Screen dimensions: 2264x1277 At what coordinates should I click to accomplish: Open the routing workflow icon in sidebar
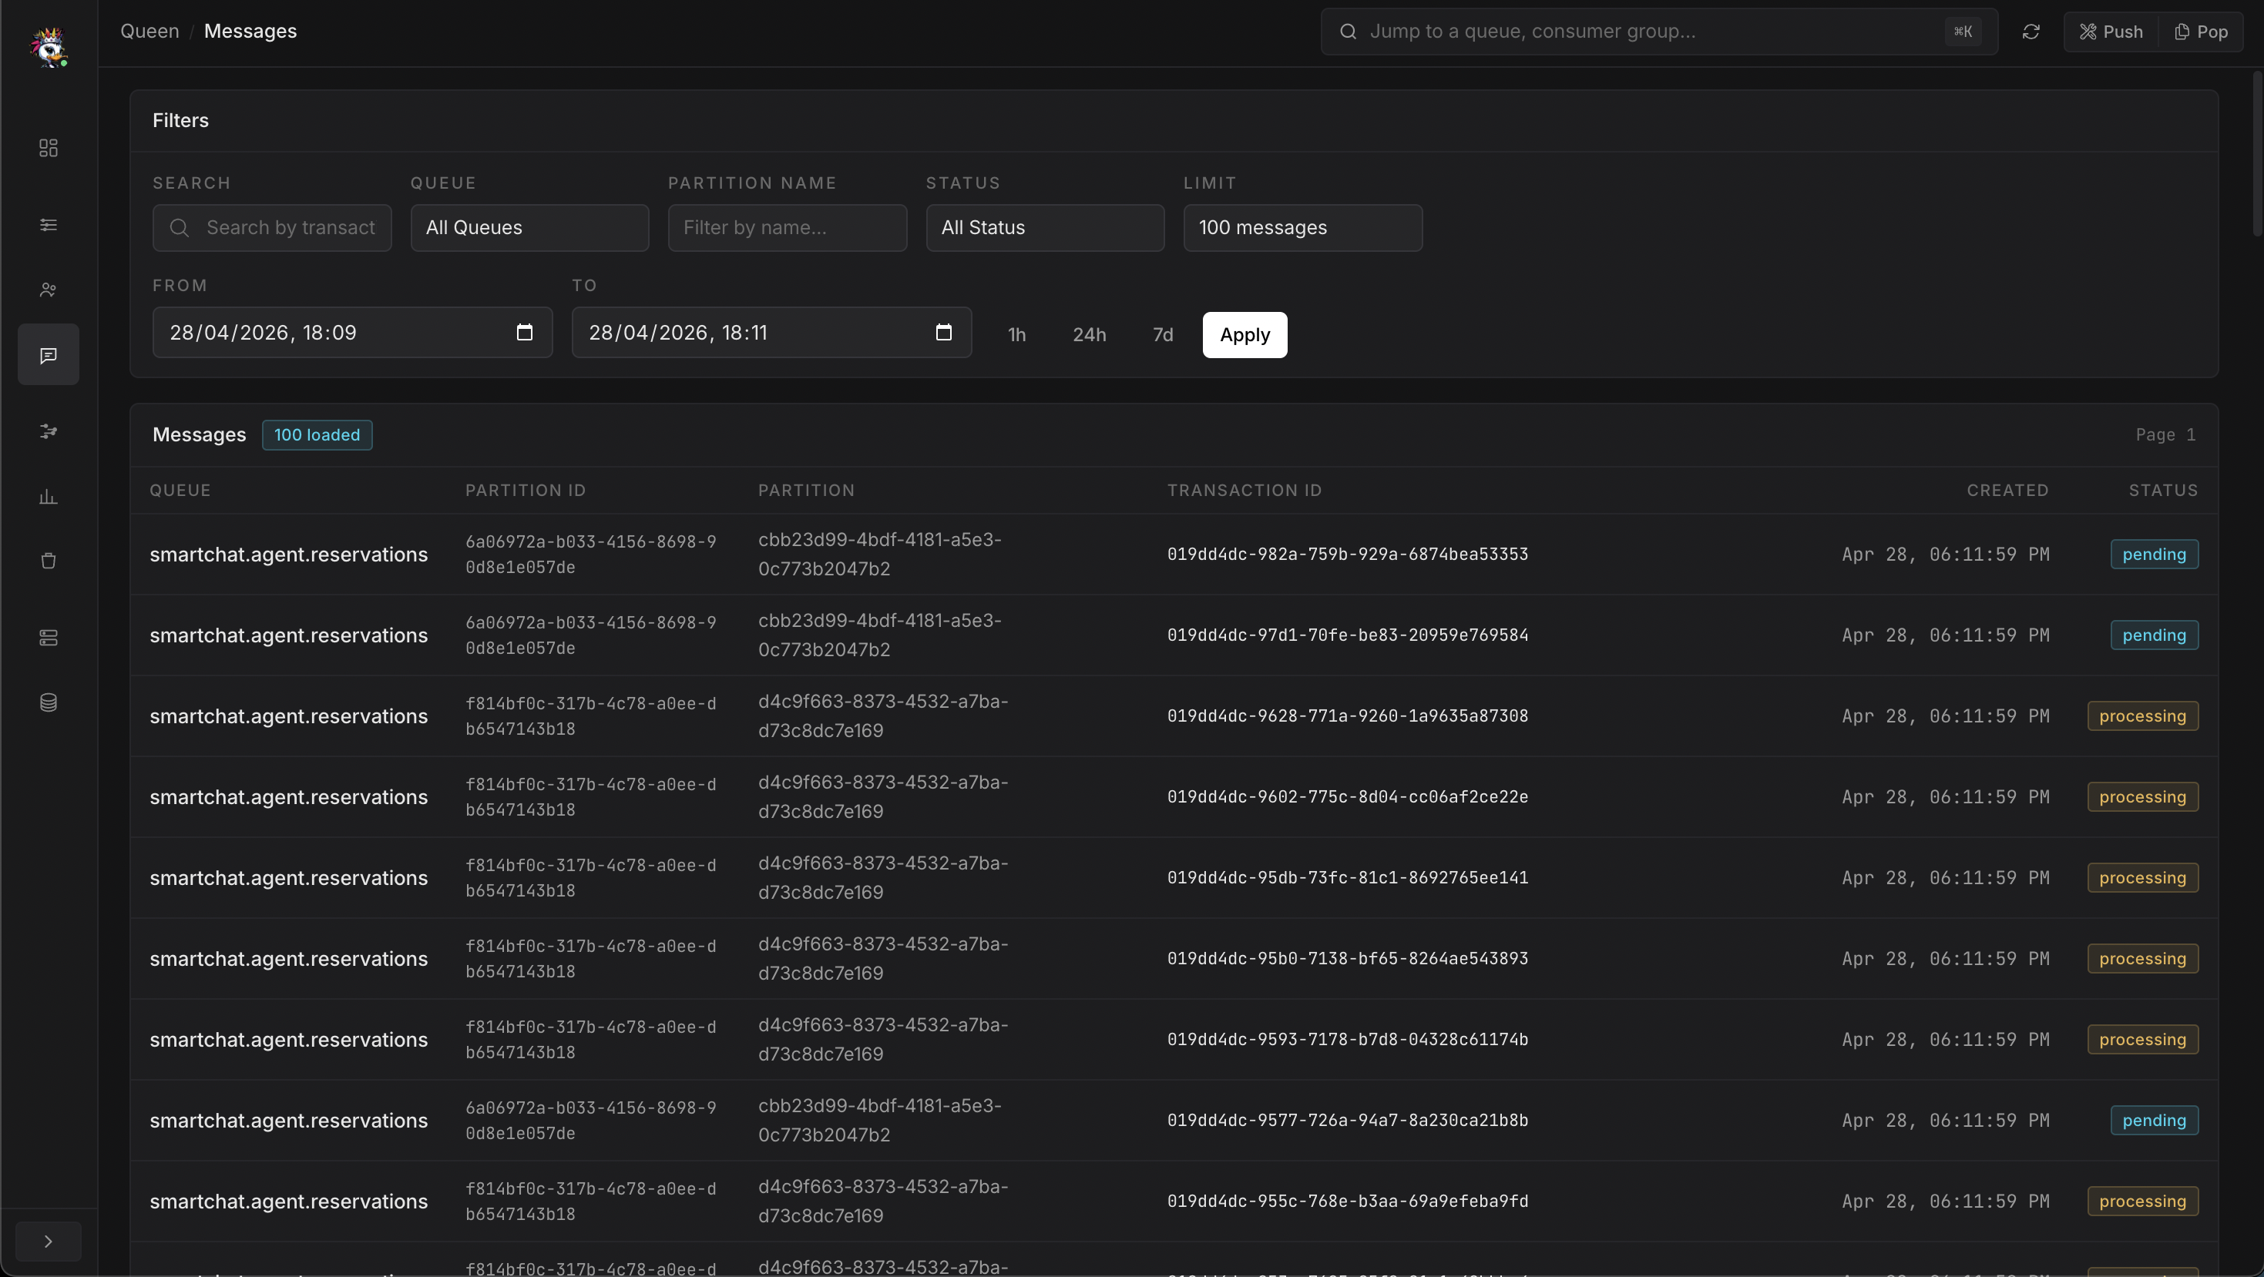point(48,431)
